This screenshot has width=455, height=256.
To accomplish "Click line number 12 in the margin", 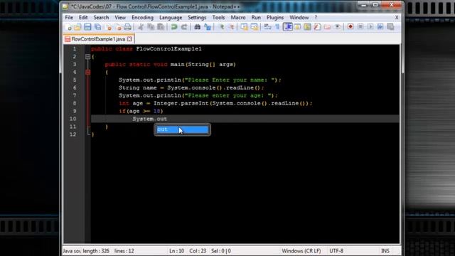I will [73, 134].
